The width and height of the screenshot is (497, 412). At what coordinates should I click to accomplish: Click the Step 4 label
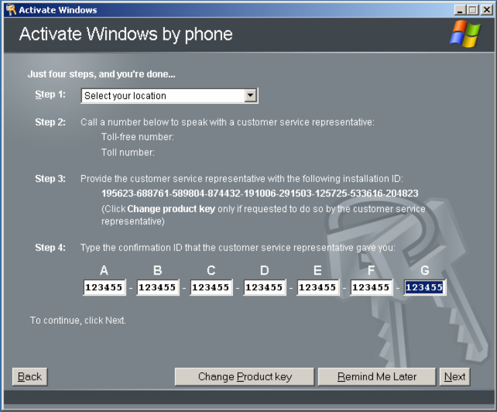pos(51,248)
